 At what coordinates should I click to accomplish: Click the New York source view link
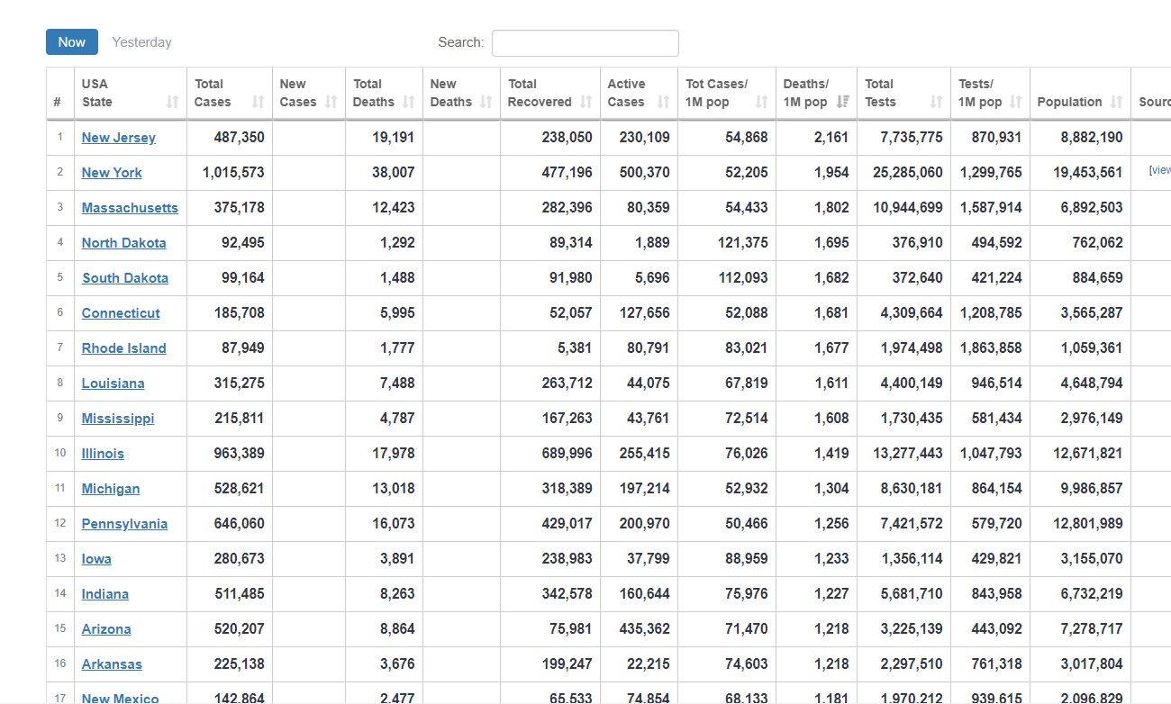1160,170
